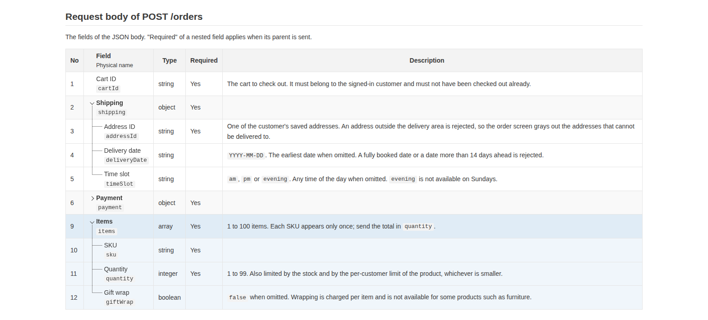Viewport: 708px width, 320px height.
Task: Click the 'deliveryDate' physical name code
Action: (126, 160)
